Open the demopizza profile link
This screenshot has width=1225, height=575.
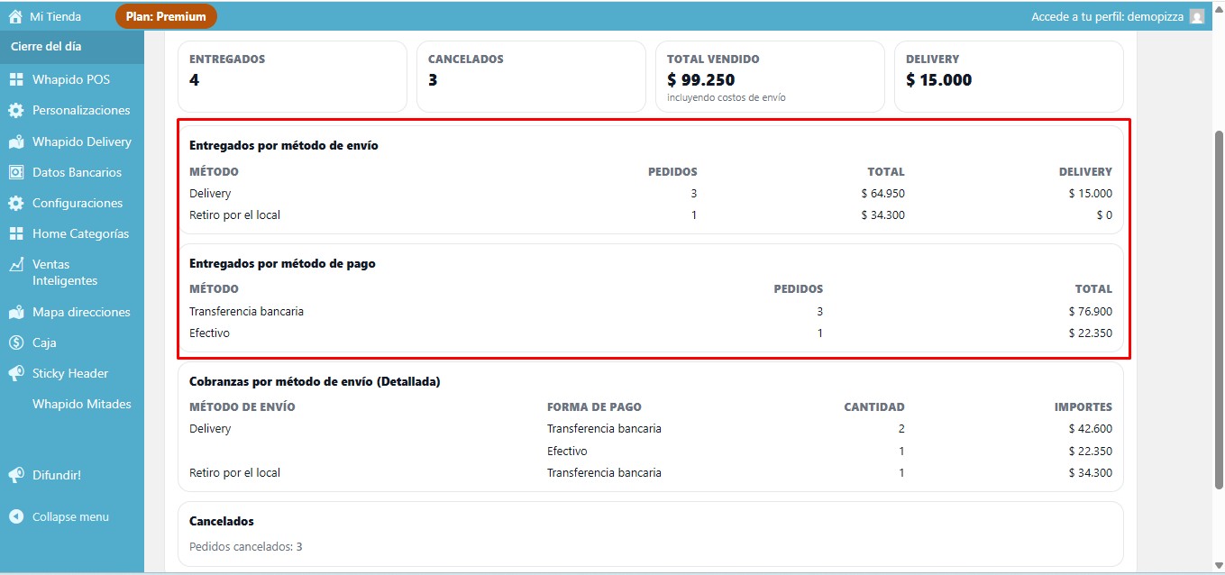pos(1107,16)
